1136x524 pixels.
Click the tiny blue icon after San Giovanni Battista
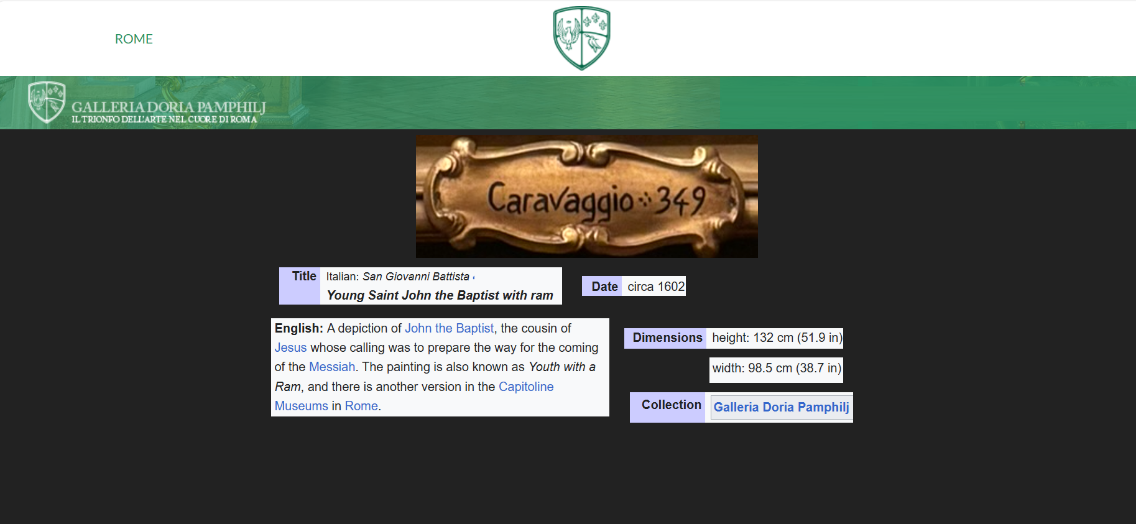point(474,277)
